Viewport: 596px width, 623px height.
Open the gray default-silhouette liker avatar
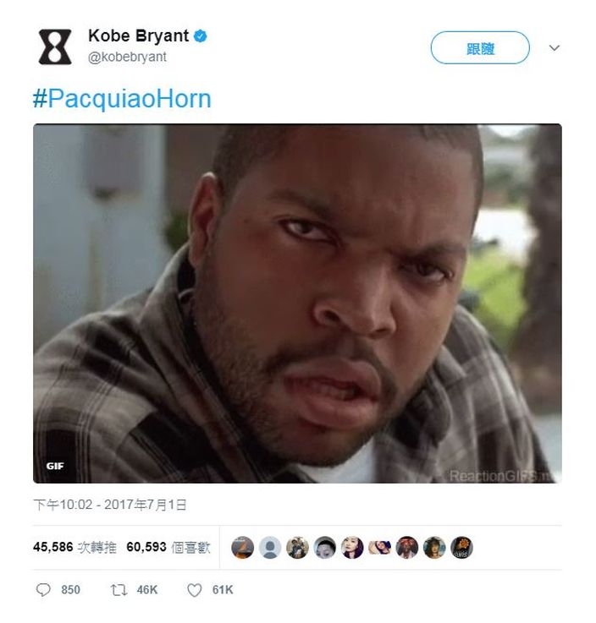tap(270, 547)
